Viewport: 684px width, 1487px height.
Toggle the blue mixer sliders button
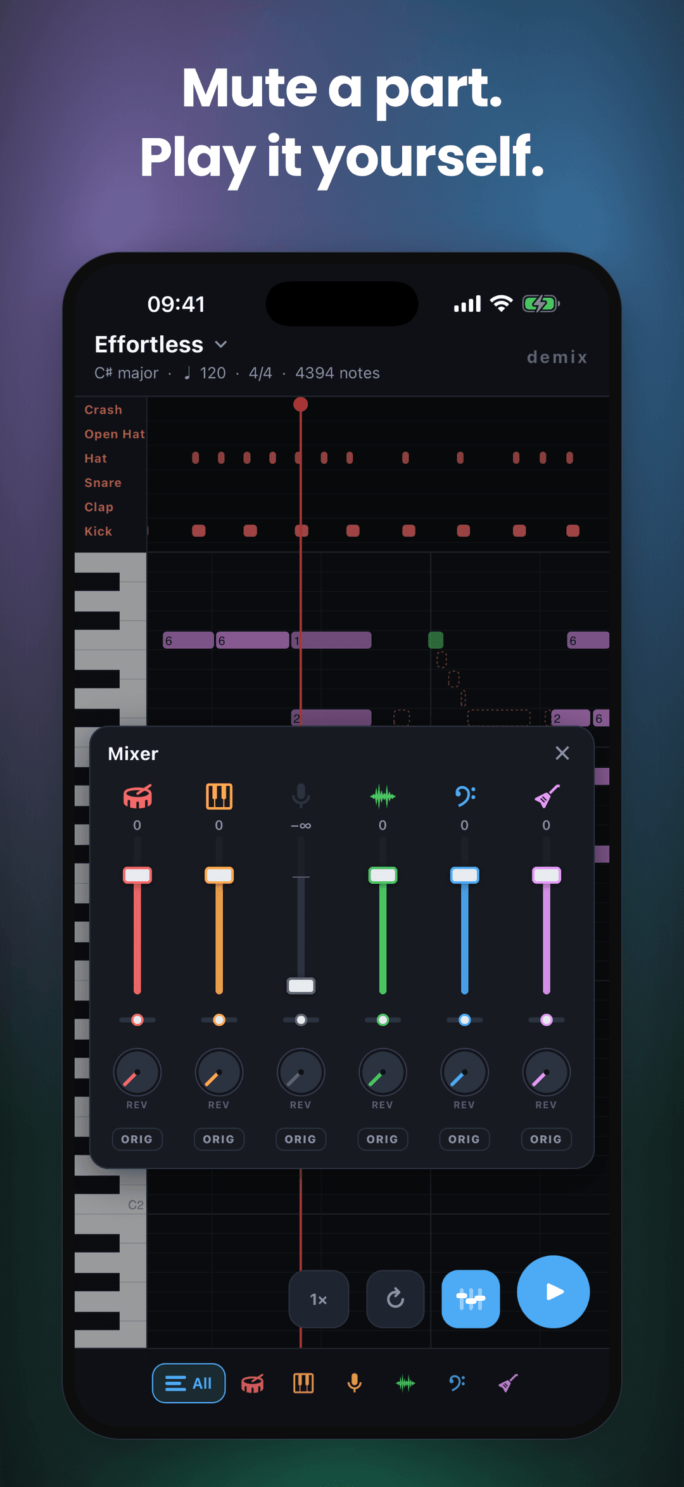pyautogui.click(x=471, y=1299)
